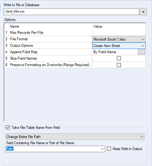The height and width of the screenshot is (166, 152).
Task: Select the Output Options row label
Action: tap(22, 46)
